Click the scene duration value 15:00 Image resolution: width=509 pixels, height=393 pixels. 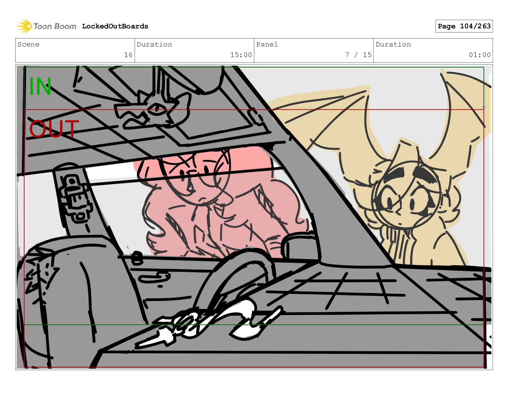click(x=241, y=55)
